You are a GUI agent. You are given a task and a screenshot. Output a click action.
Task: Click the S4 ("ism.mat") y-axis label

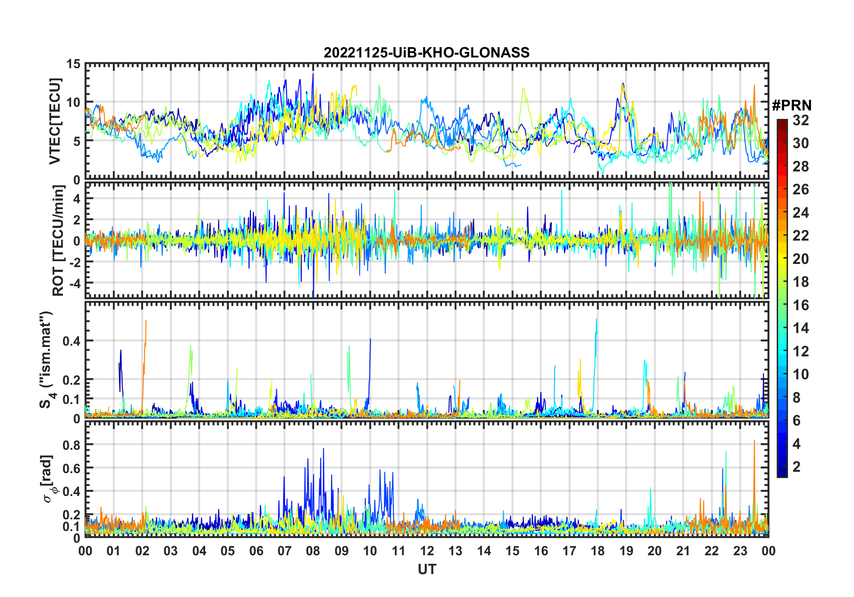[x=47, y=360]
